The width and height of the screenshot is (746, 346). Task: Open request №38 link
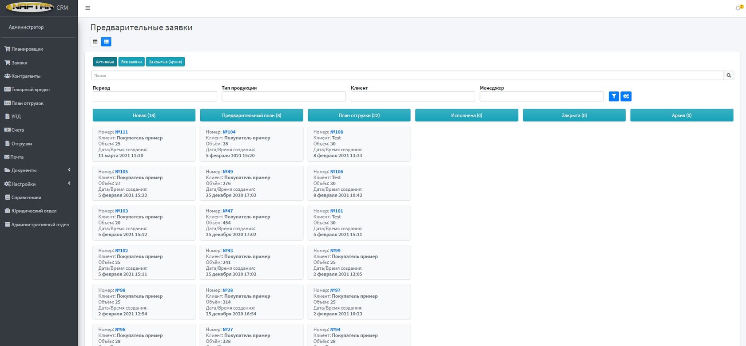coord(228,291)
